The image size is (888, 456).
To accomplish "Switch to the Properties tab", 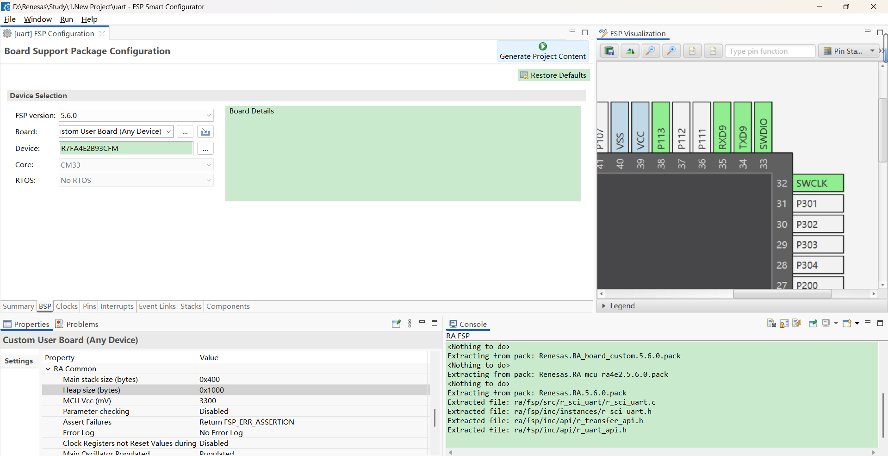I will tap(26, 324).
